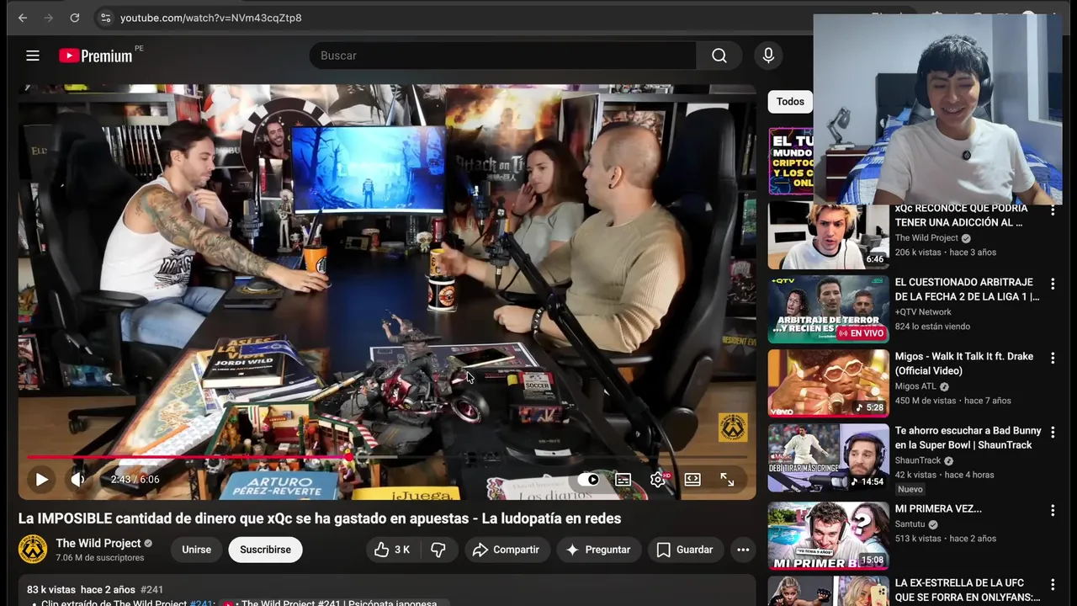Open options for xQc RECONOCE video
The image size is (1077, 606).
[1053, 210]
